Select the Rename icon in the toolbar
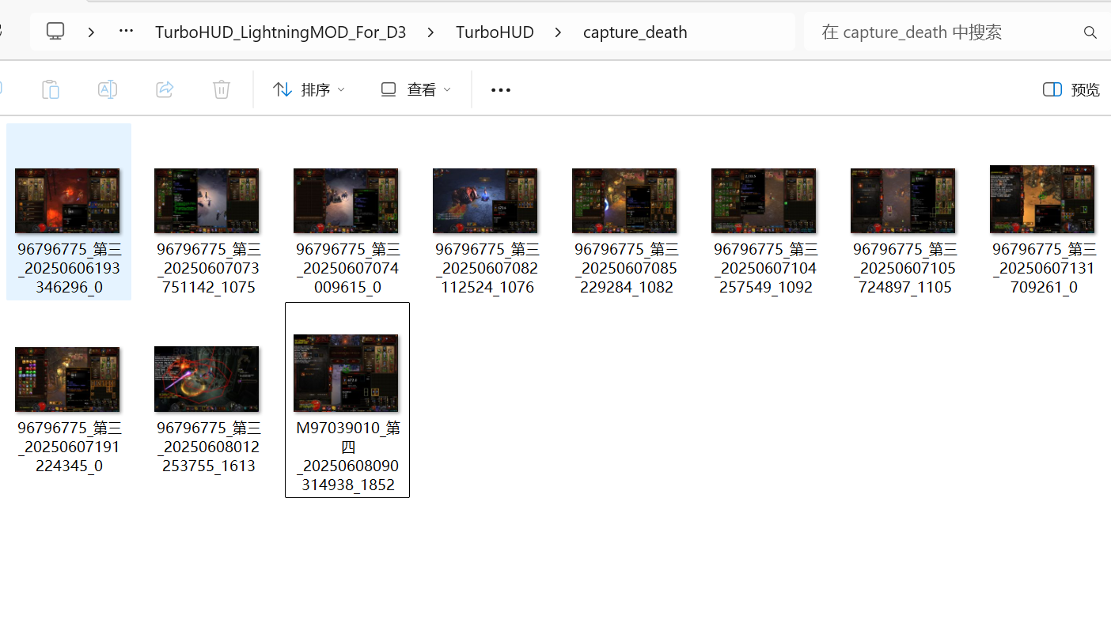Image resolution: width=1111 pixels, height=619 pixels. 107,89
